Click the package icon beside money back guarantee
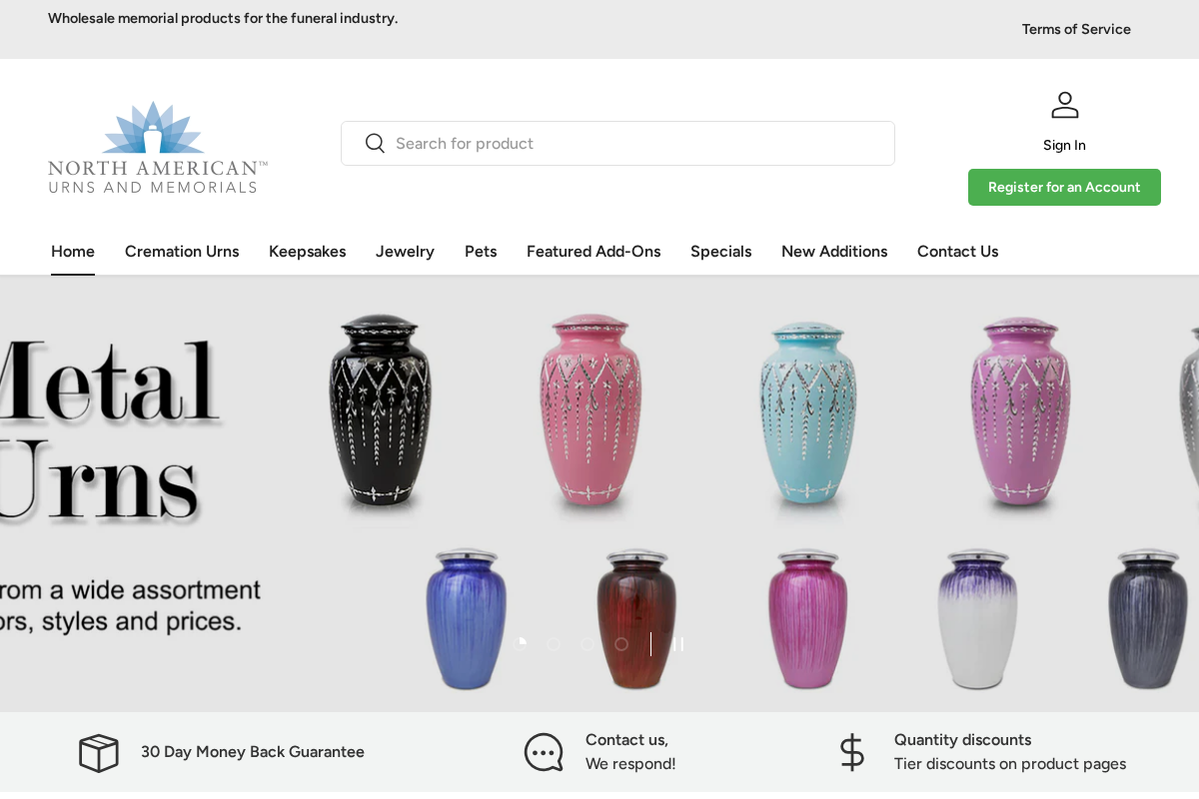1199x799 pixels. [98, 752]
